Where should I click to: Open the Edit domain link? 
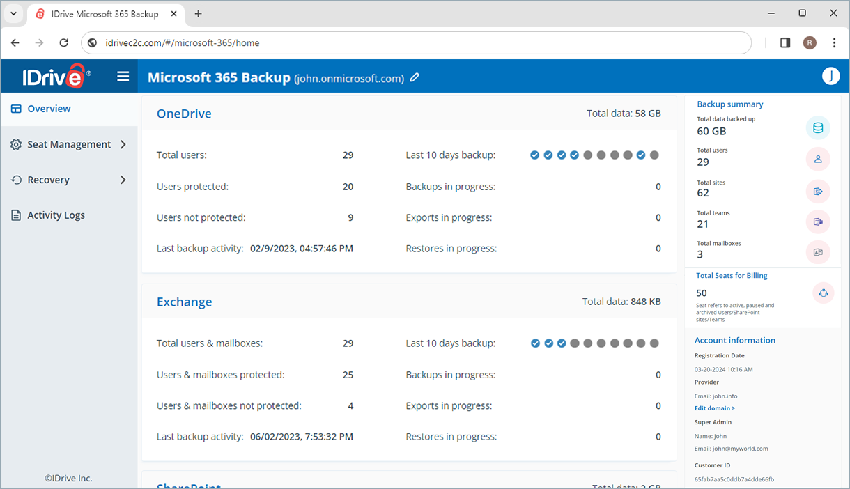pyautogui.click(x=714, y=407)
